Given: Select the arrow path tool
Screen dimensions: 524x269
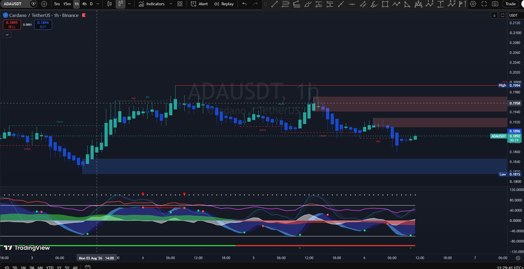Looking at the screenshot, I should pos(396,4).
